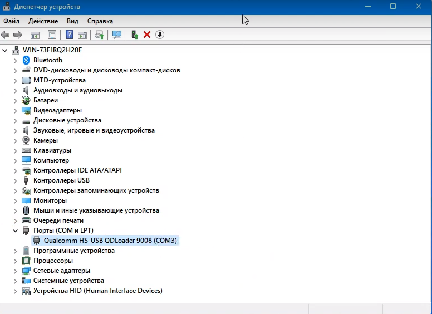Click the Bluetooth category icon
Screen dimensions: 432x314
tap(26, 60)
